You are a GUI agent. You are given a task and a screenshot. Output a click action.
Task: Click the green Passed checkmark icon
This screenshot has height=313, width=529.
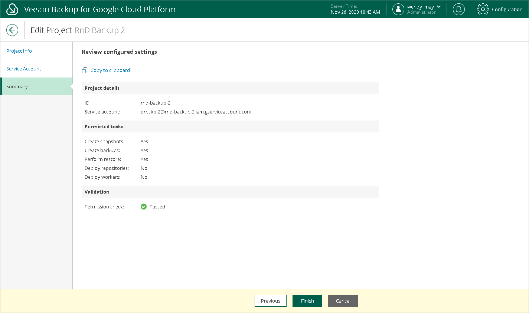pyautogui.click(x=144, y=207)
